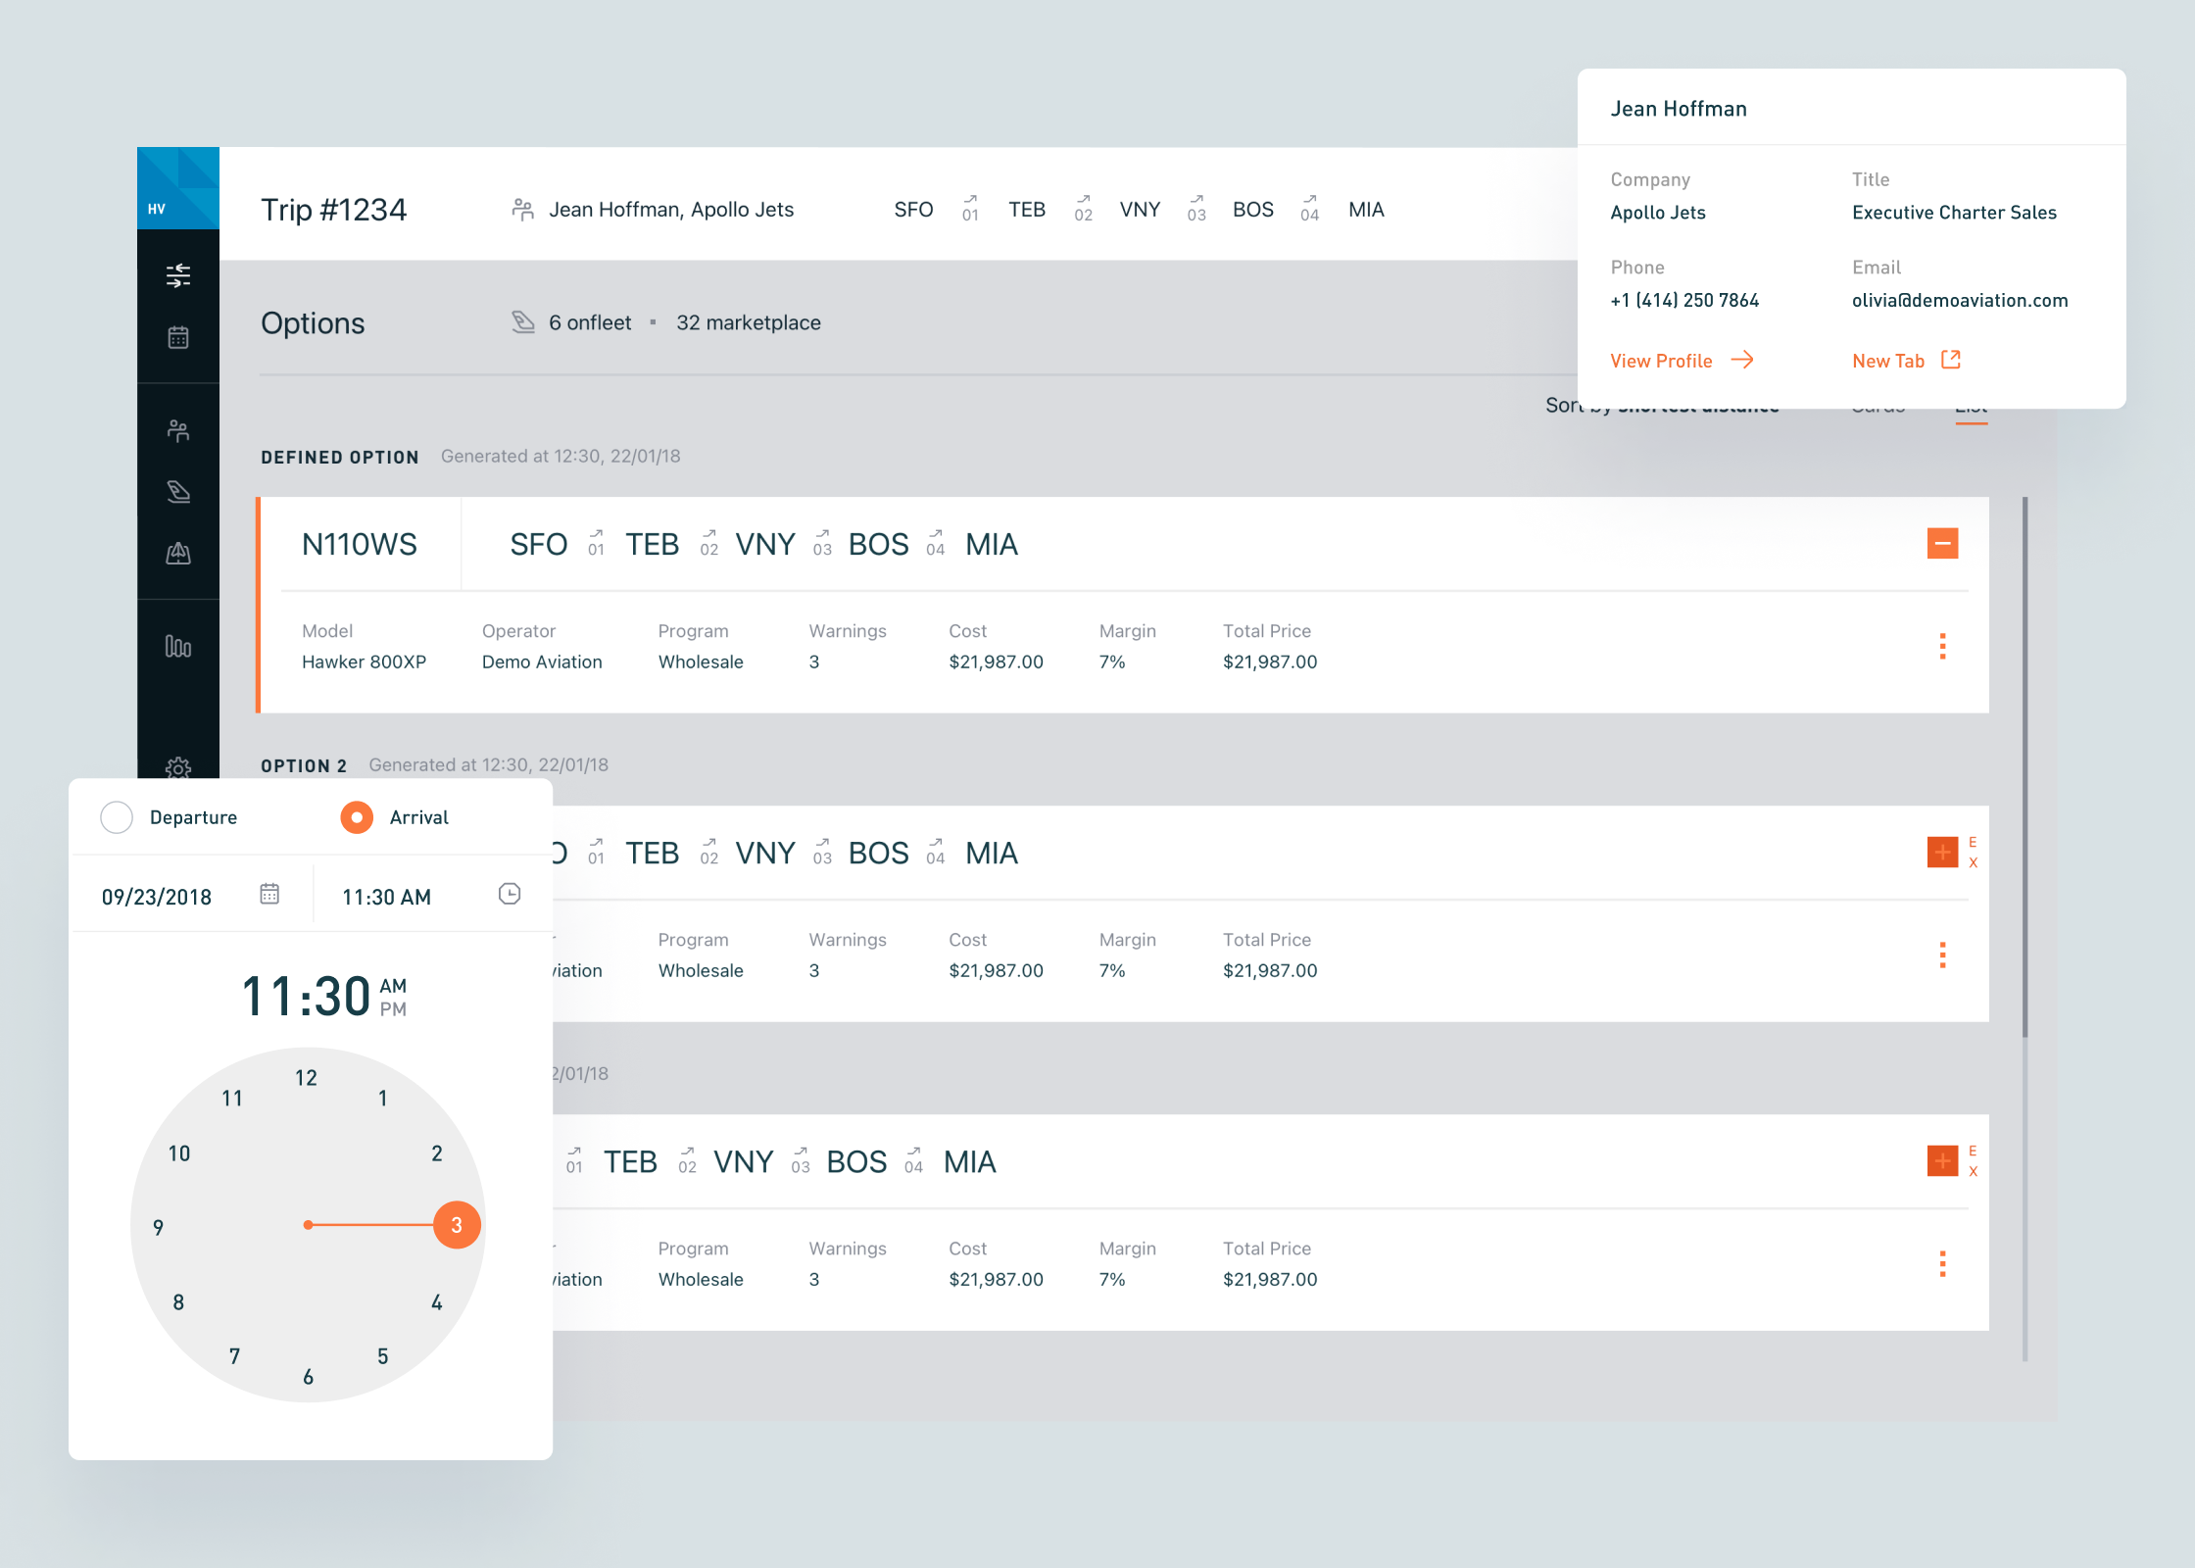2195x1568 pixels.
Task: Select the Arrival radio button
Action: [357, 817]
